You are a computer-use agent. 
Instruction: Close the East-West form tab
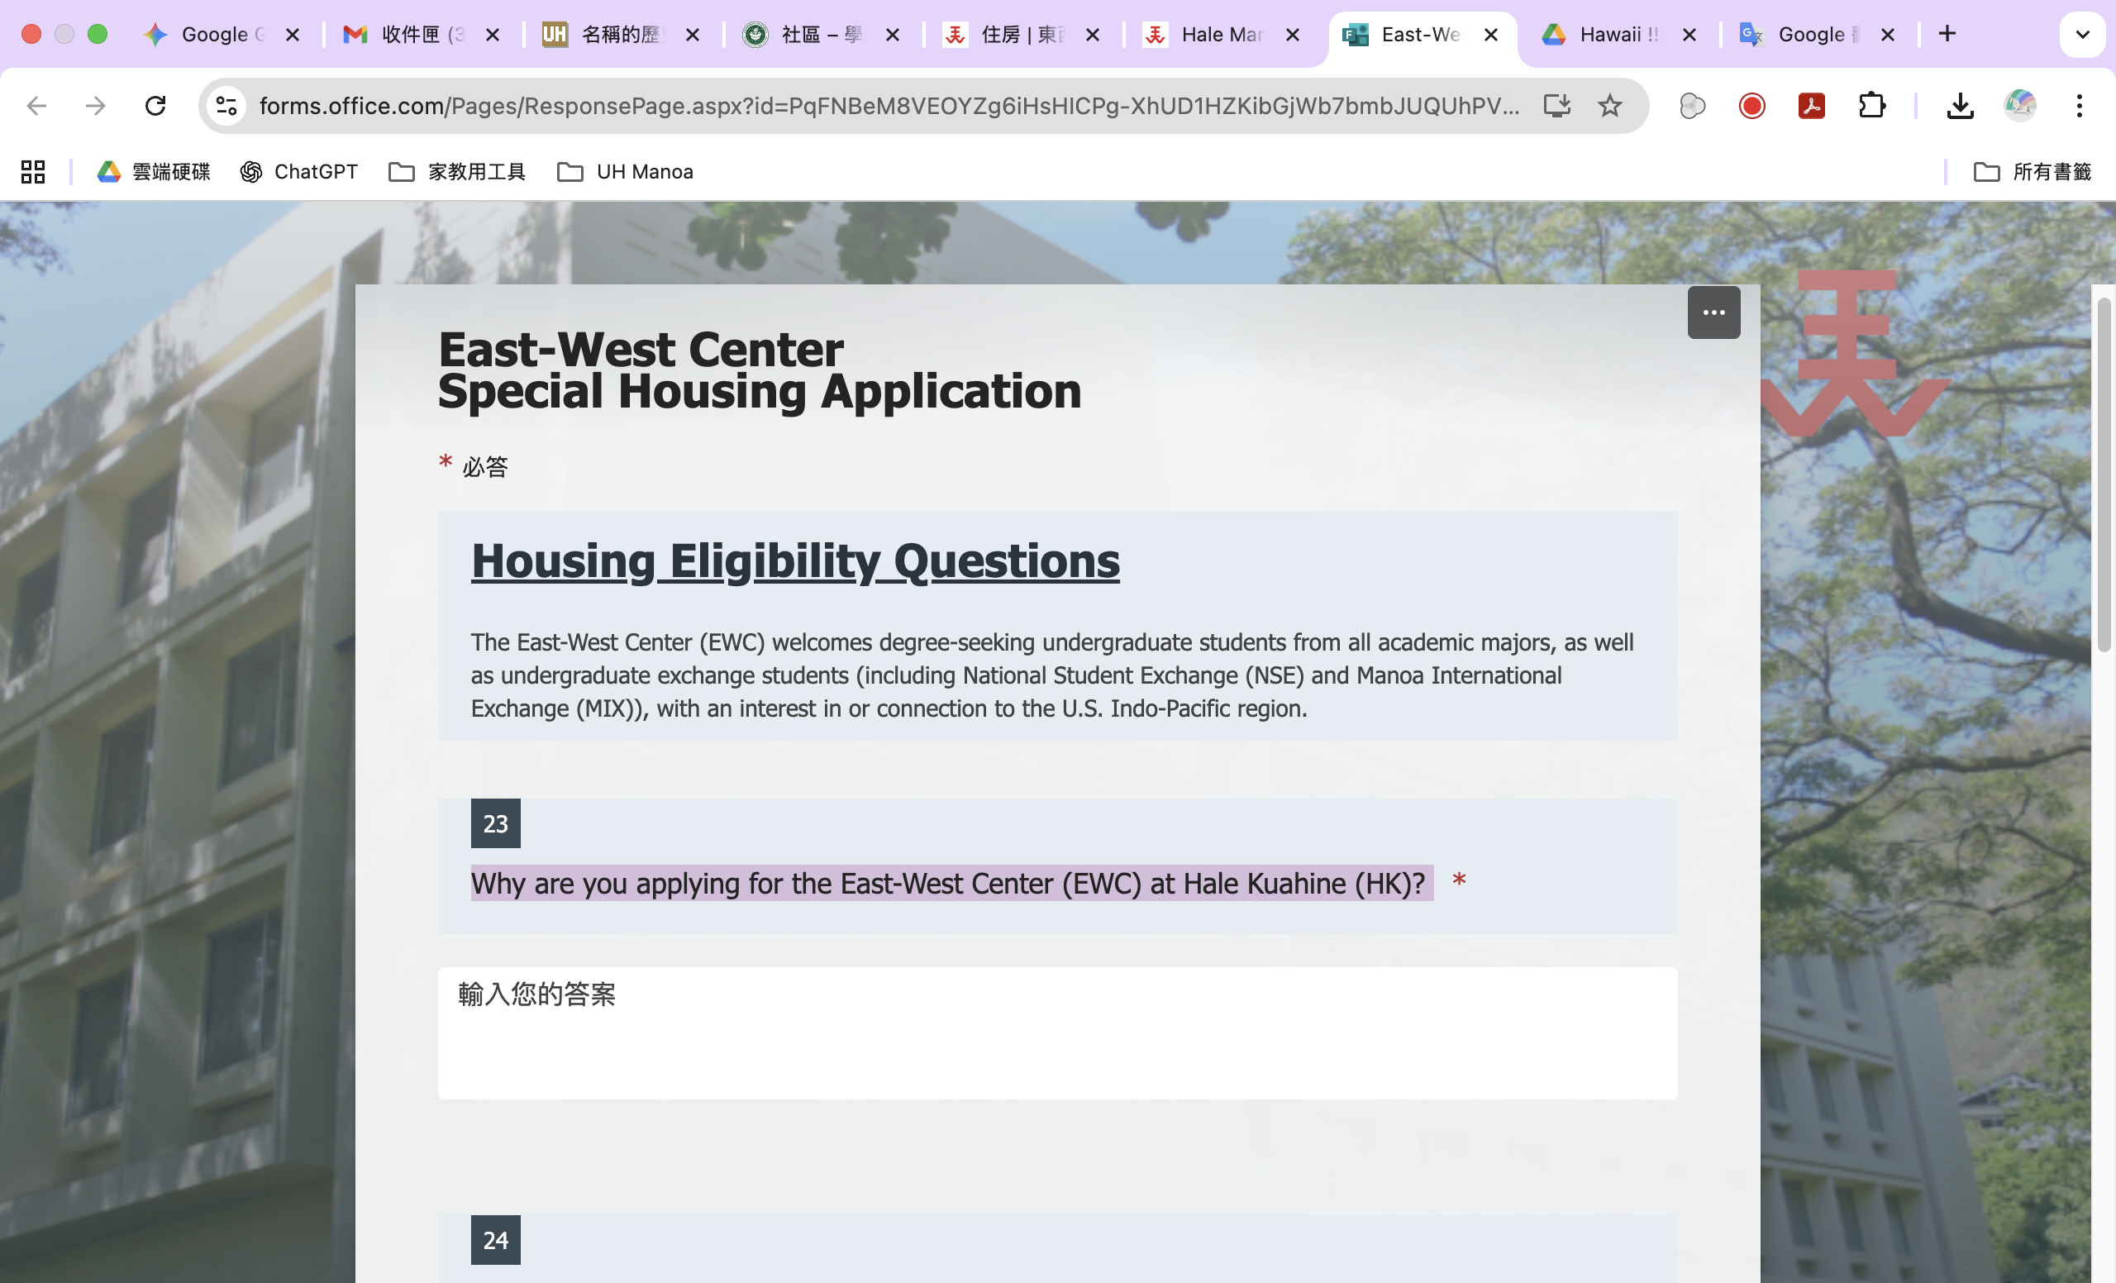point(1492,35)
